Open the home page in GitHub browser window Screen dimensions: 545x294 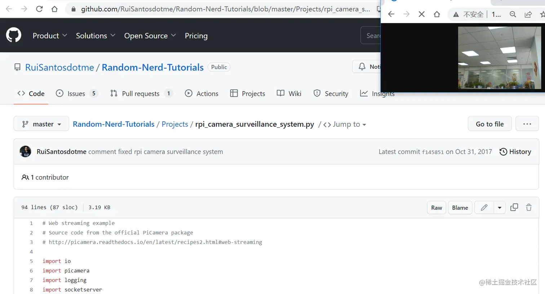(54, 9)
